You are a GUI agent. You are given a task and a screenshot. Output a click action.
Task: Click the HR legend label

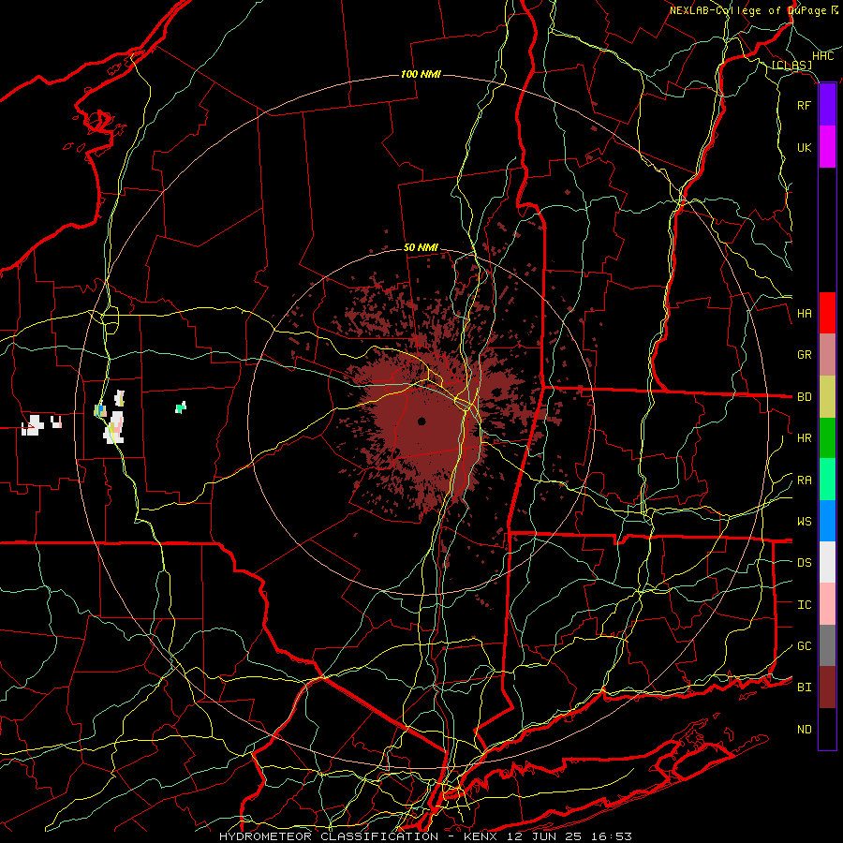click(805, 438)
